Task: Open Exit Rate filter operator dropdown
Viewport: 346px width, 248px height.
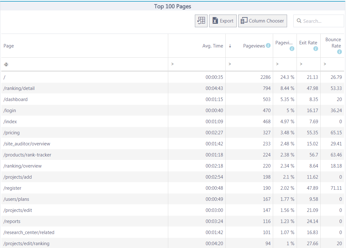Action: pos(301,64)
